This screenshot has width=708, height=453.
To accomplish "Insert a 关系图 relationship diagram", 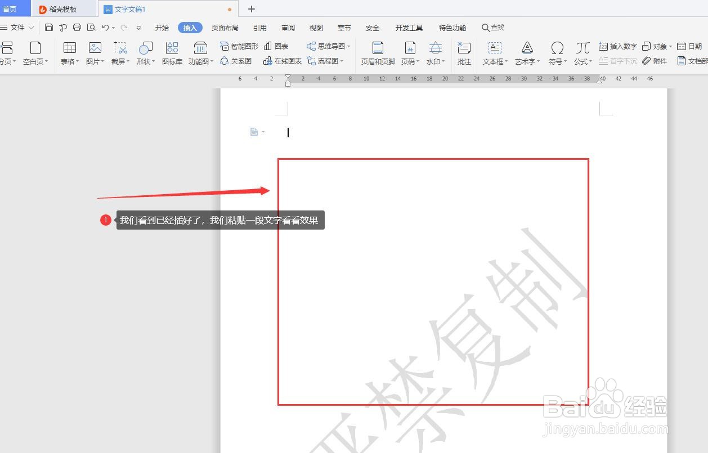I will (x=236, y=61).
